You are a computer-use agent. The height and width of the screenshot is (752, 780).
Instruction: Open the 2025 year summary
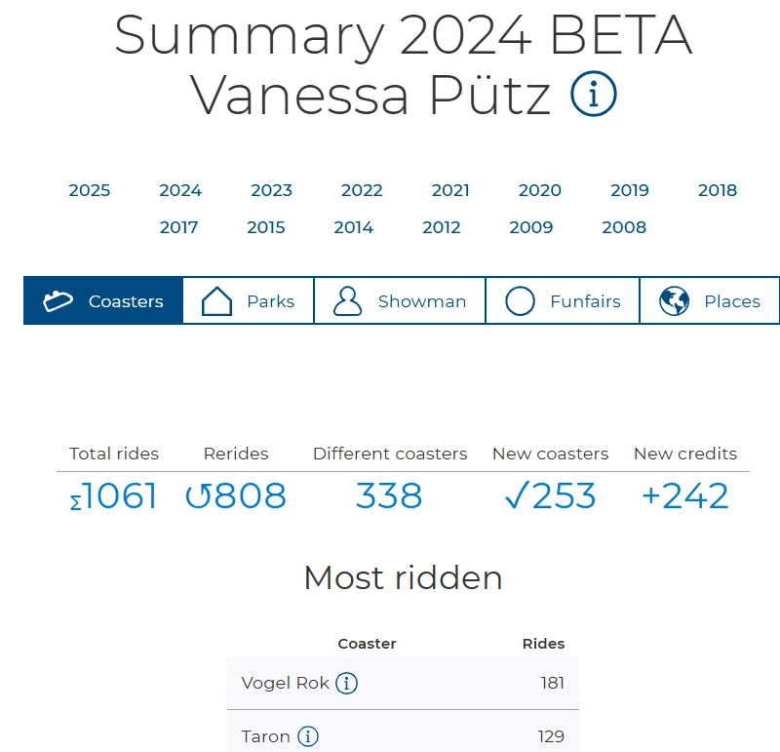click(x=90, y=190)
